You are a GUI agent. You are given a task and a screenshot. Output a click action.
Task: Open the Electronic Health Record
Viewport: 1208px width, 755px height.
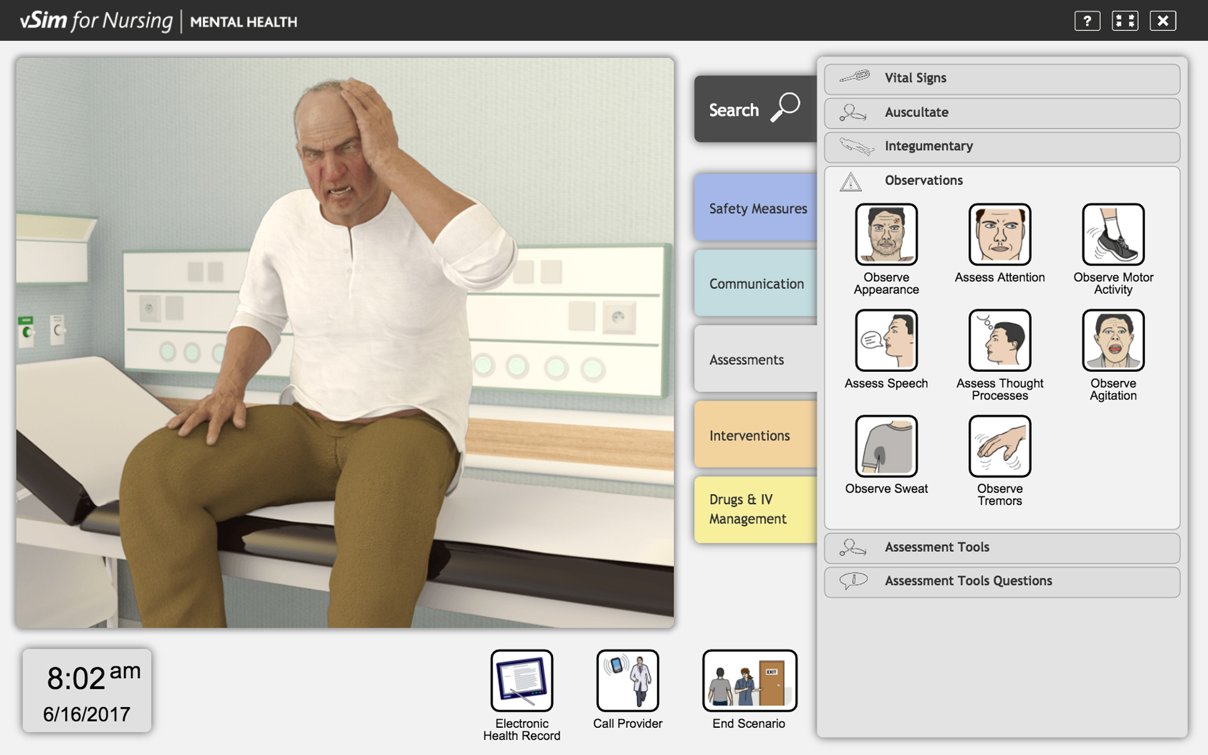[522, 681]
